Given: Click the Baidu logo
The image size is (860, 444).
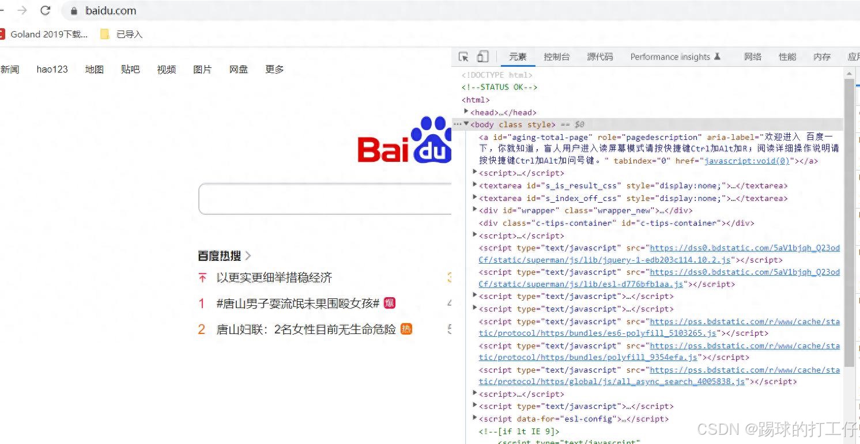Looking at the screenshot, I should point(404,140).
